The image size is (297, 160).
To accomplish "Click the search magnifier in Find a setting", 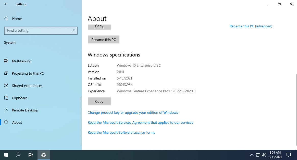I will 74,31.
